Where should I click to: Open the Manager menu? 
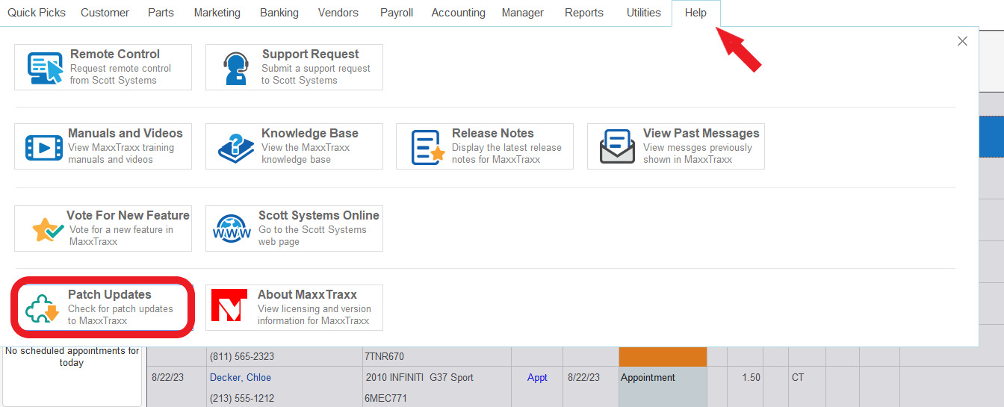click(x=523, y=13)
